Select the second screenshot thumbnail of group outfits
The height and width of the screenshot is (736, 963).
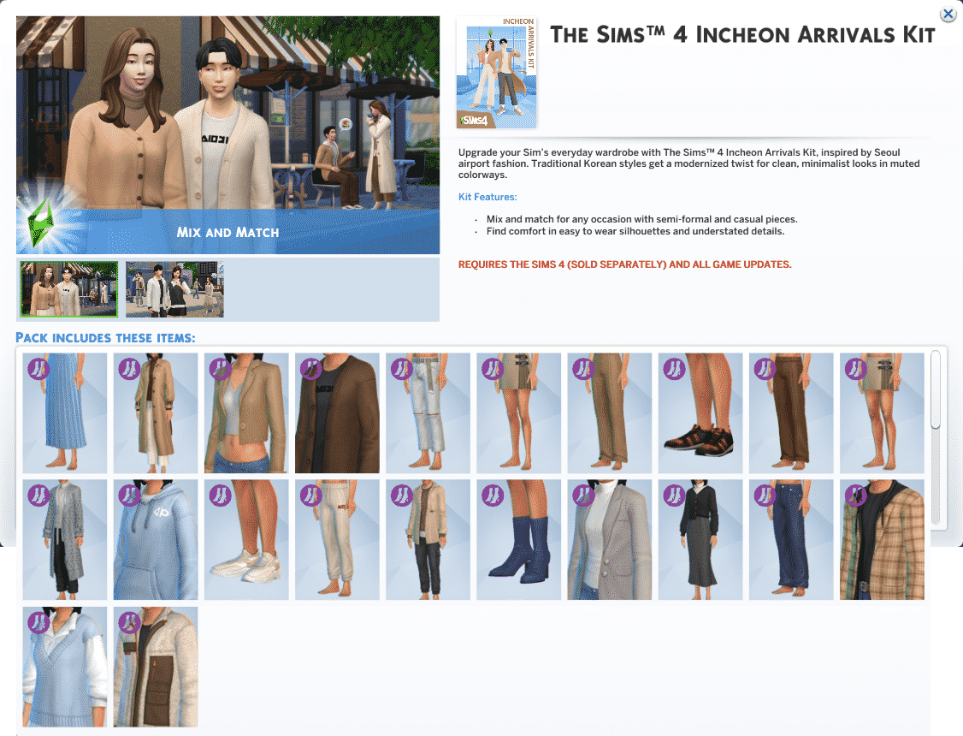[x=174, y=288]
